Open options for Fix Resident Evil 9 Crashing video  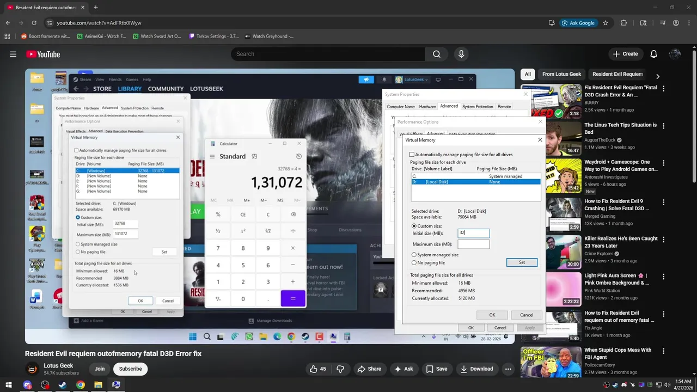pos(663,201)
